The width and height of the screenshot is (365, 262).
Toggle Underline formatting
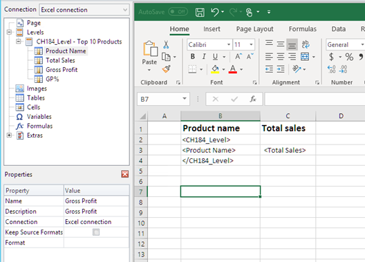tap(215, 56)
